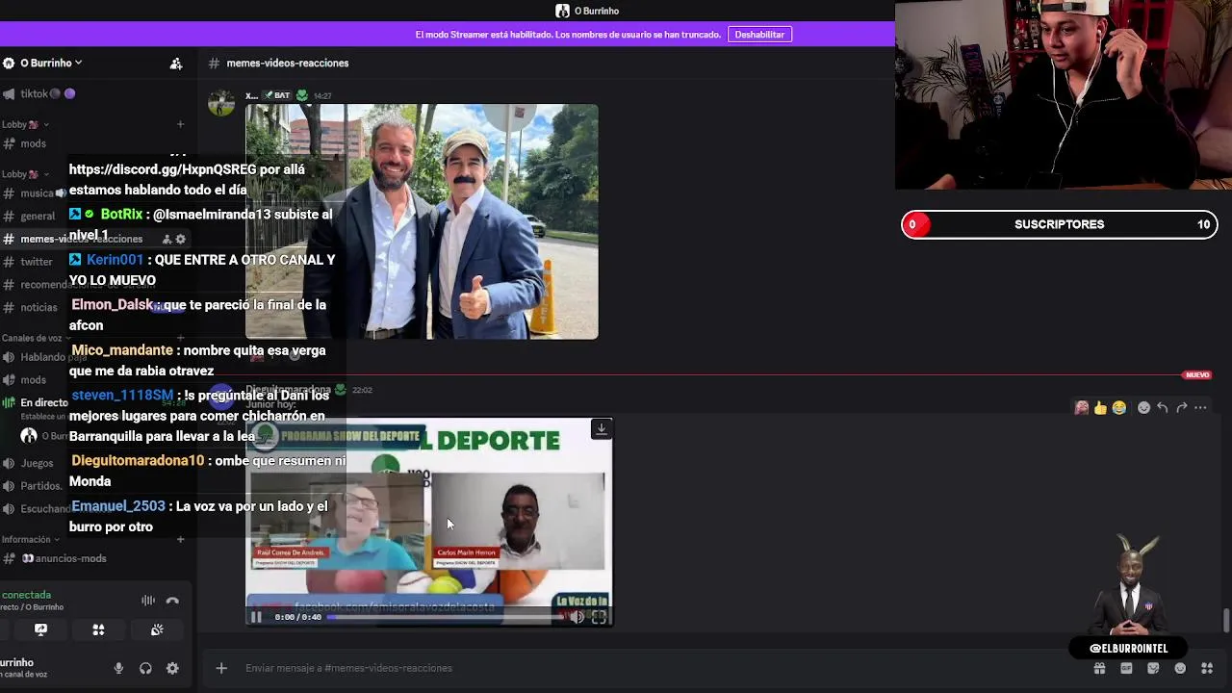1232x693 pixels.
Task: Open memes-videos-reacciones channel settings gear
Action: coord(181,239)
